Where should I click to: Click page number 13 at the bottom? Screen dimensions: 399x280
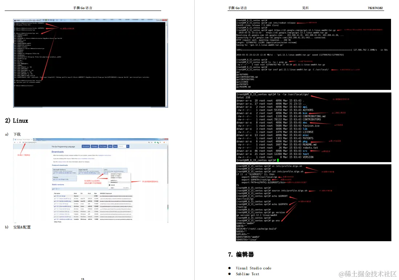(x=82, y=279)
